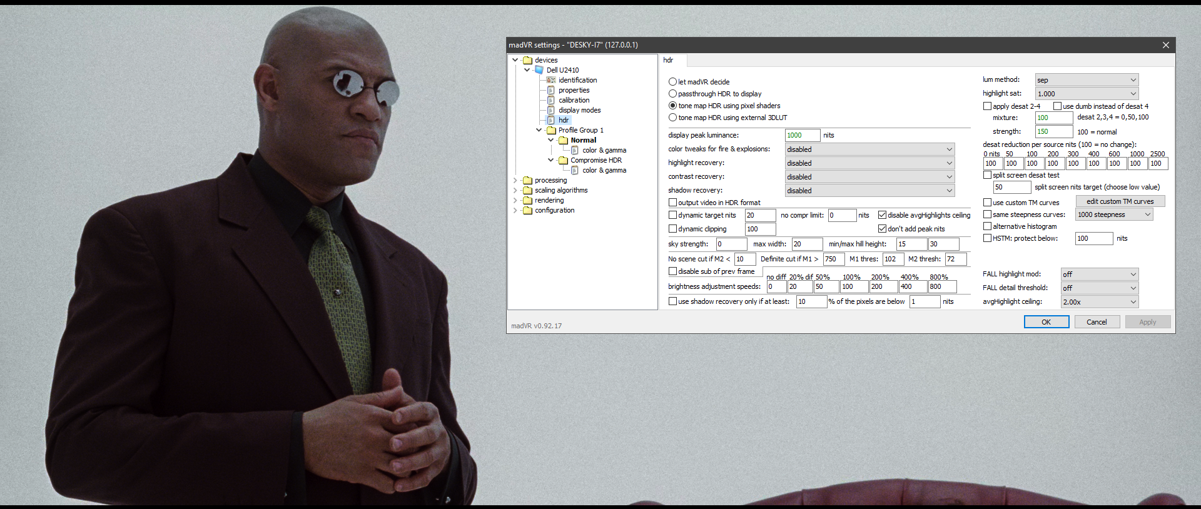This screenshot has height=509, width=1201.
Task: Click the display modes page icon
Action: coord(551,110)
